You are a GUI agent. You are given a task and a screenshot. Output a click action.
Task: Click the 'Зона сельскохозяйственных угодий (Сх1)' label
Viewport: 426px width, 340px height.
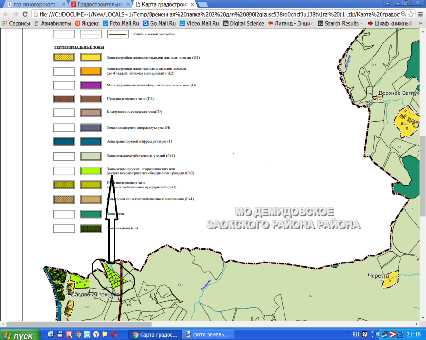pos(141,156)
